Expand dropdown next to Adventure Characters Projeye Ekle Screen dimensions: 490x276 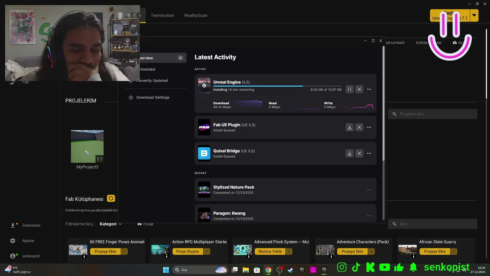coord(371,251)
